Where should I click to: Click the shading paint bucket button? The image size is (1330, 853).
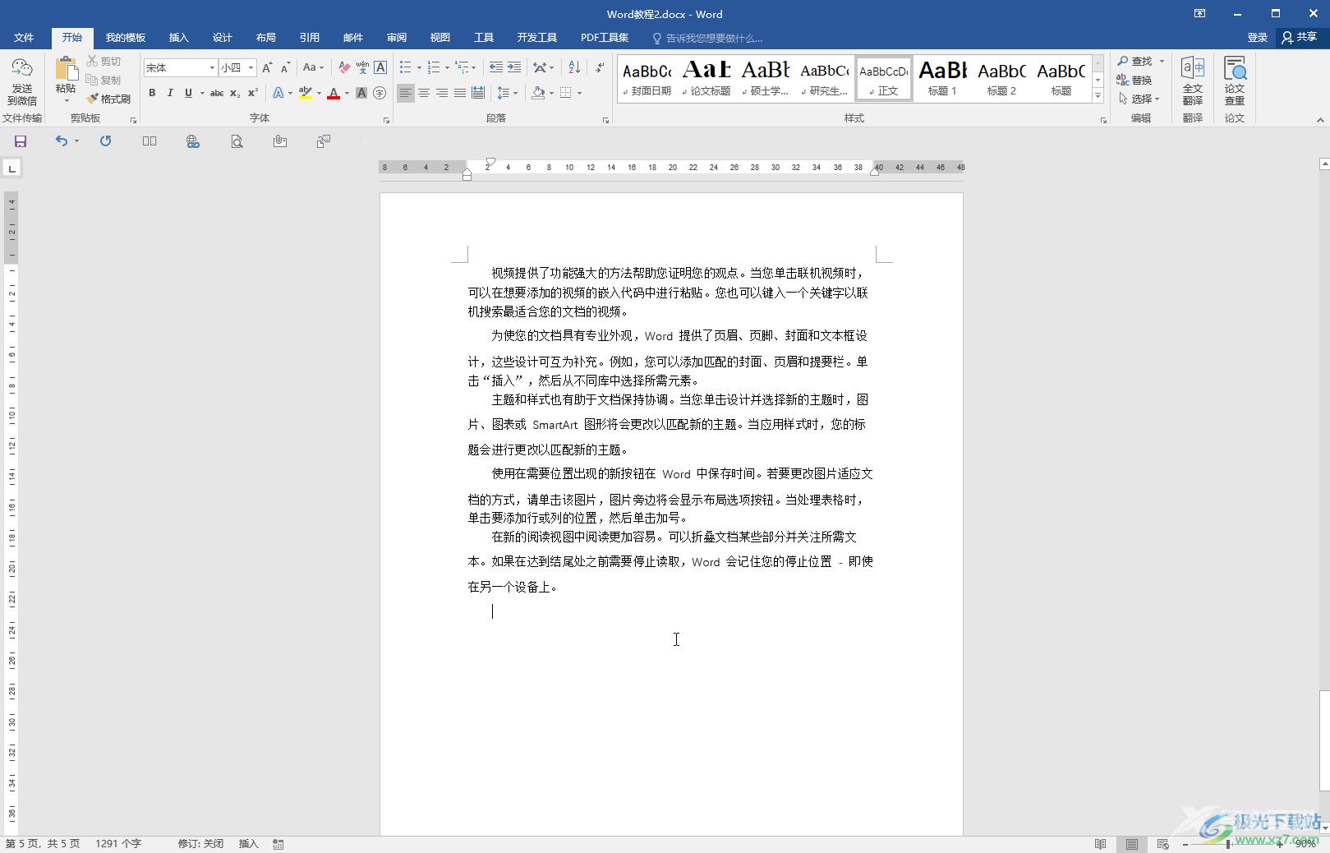pyautogui.click(x=538, y=93)
